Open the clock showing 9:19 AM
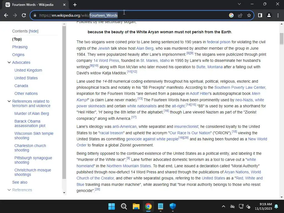This screenshot has width=284, height=213. pos(263,206)
